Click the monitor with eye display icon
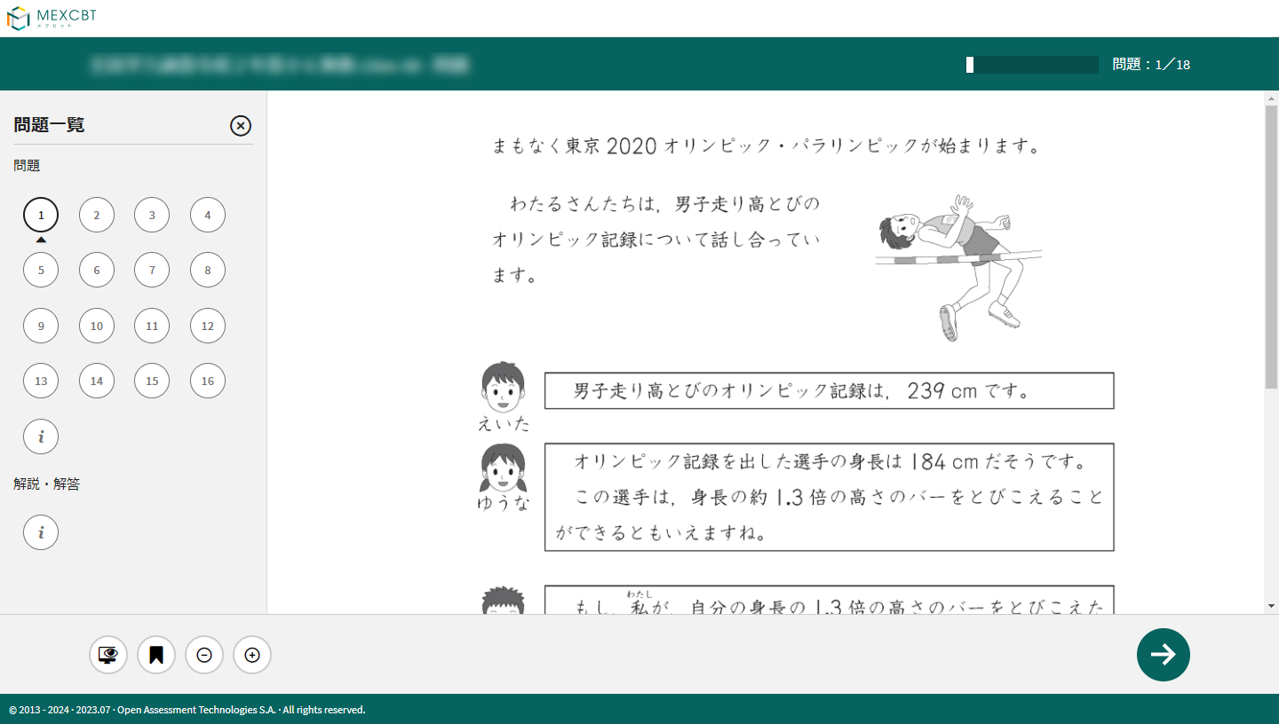1279x724 pixels. [108, 656]
